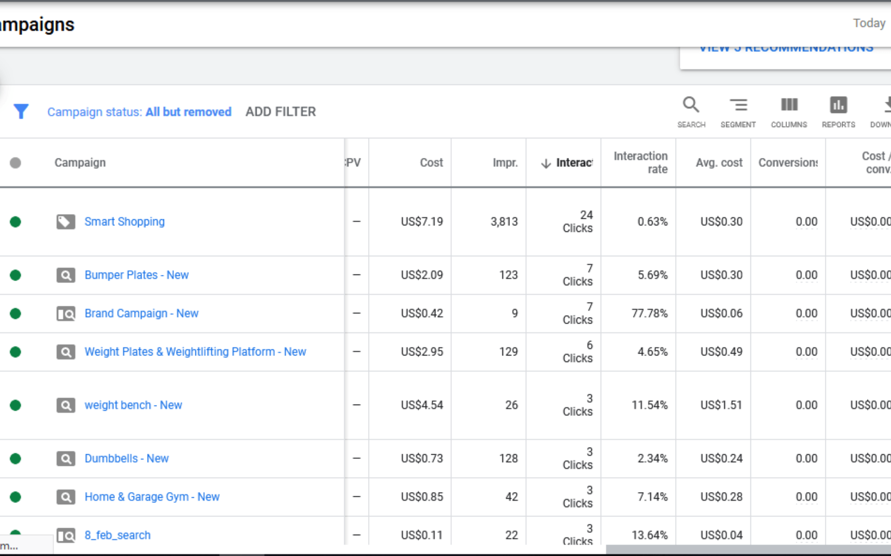Open the Search tool icon
This screenshot has height=556, width=891.
click(x=691, y=106)
